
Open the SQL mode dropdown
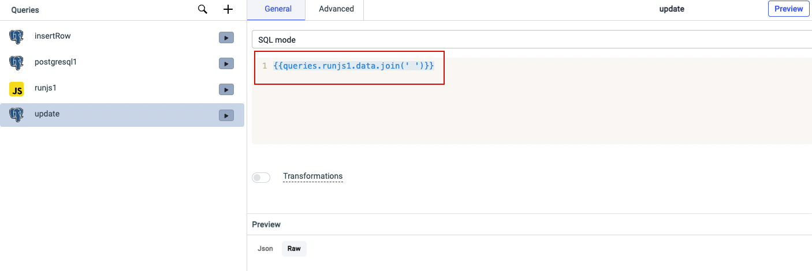(x=531, y=40)
